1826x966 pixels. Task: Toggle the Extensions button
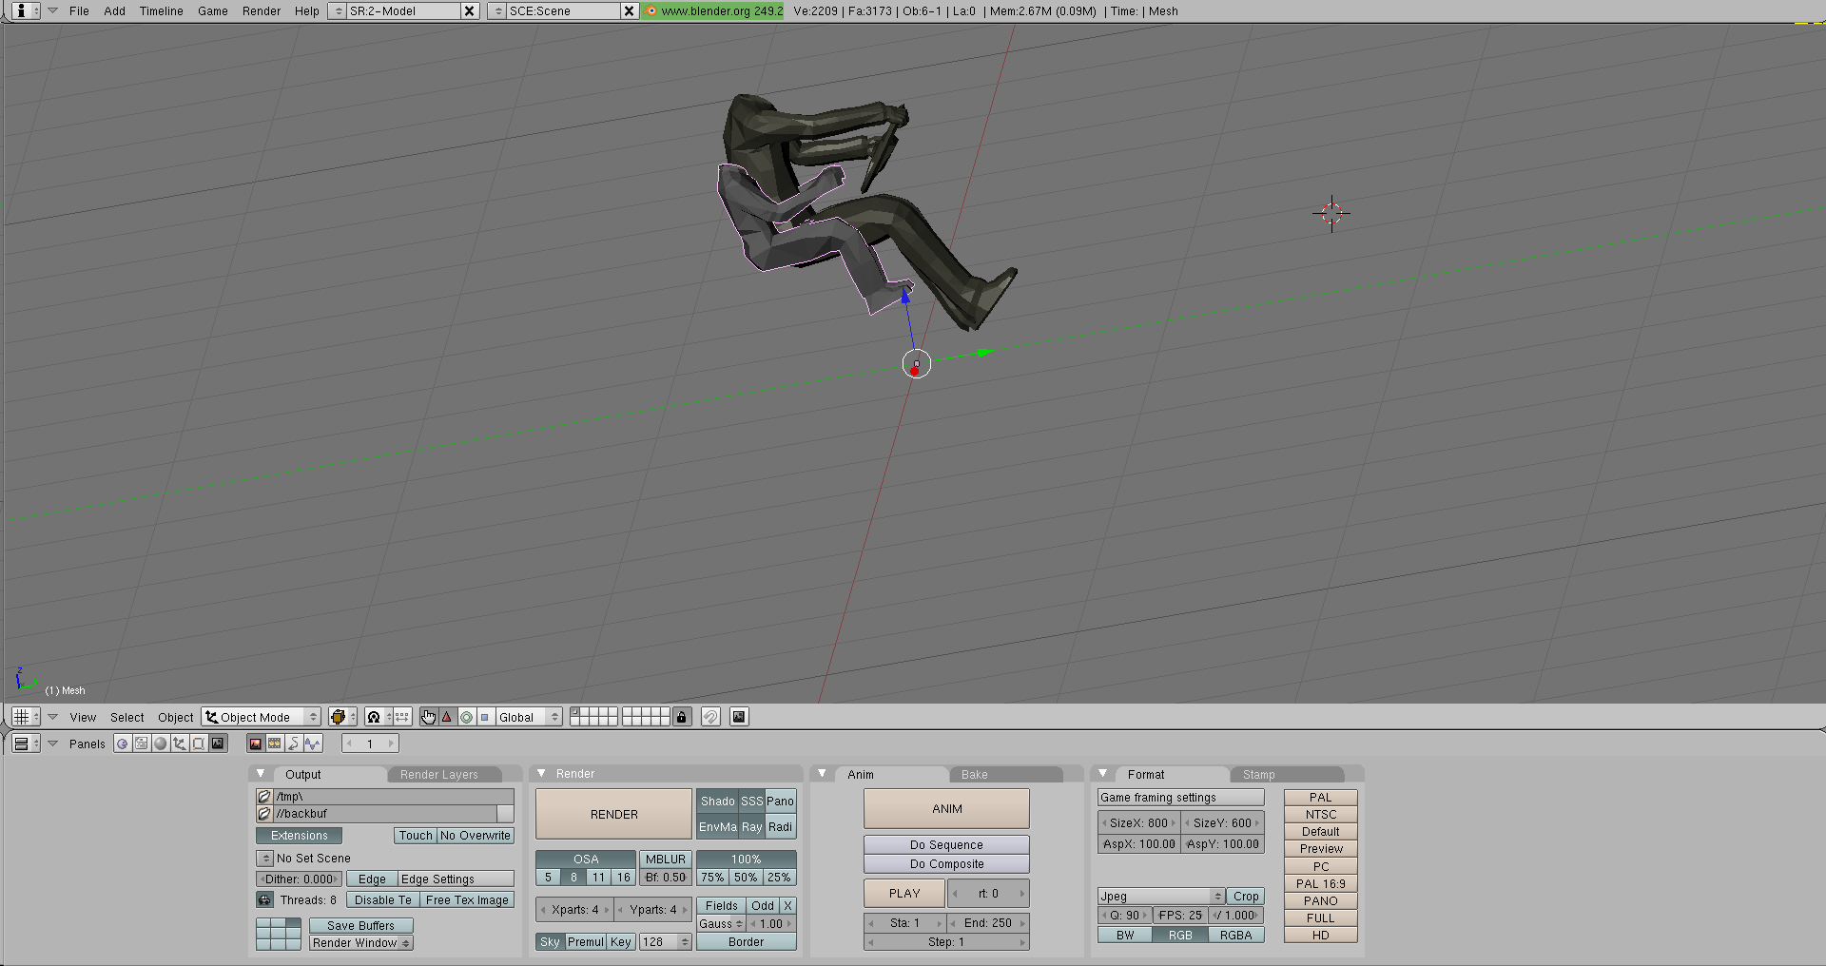pyautogui.click(x=299, y=836)
